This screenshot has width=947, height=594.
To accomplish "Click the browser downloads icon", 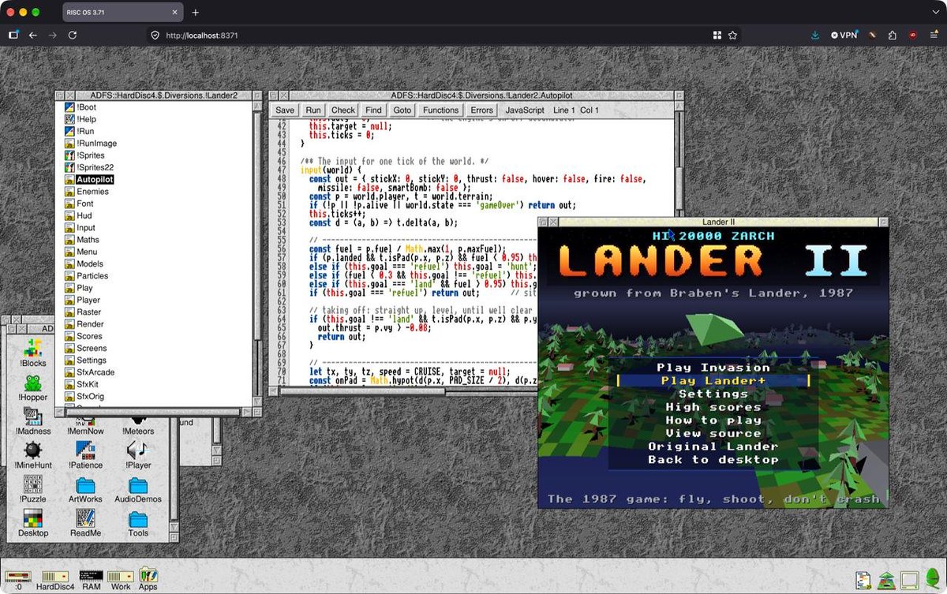I will point(815,35).
